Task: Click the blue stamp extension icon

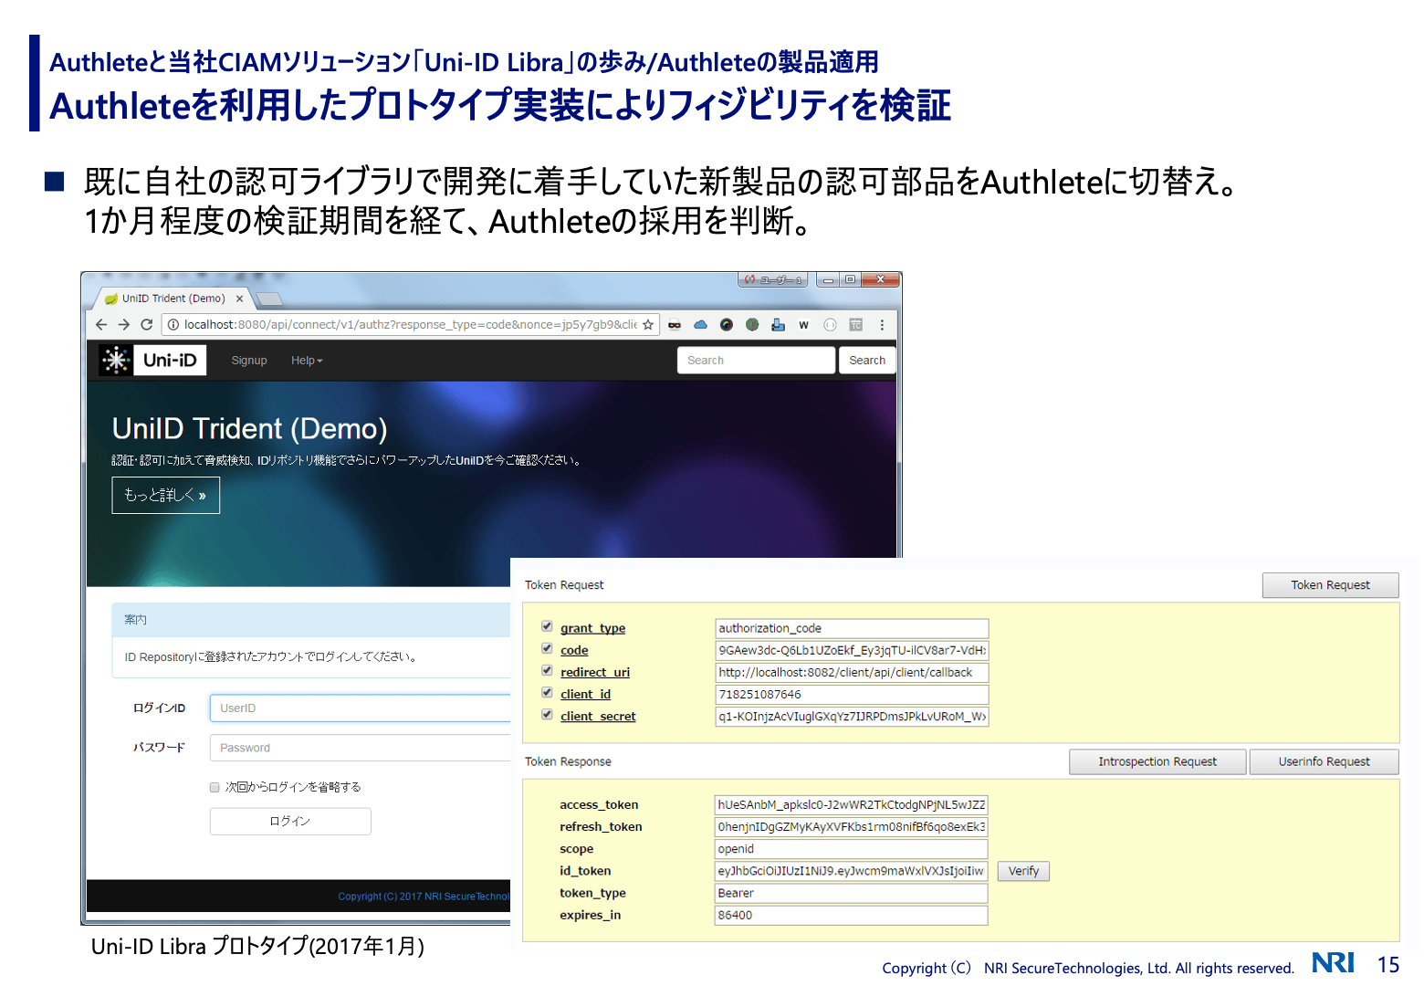Action: pos(778,325)
